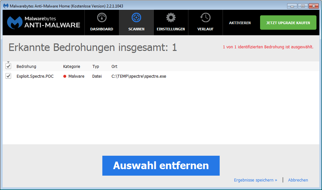Close the Malwarebytes window
The image size is (322, 190).
point(314,6)
